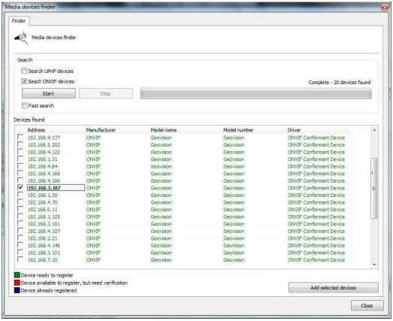This screenshot has width=393, height=321.
Task: Check the box for 192.168.5.202
Action: (20, 144)
